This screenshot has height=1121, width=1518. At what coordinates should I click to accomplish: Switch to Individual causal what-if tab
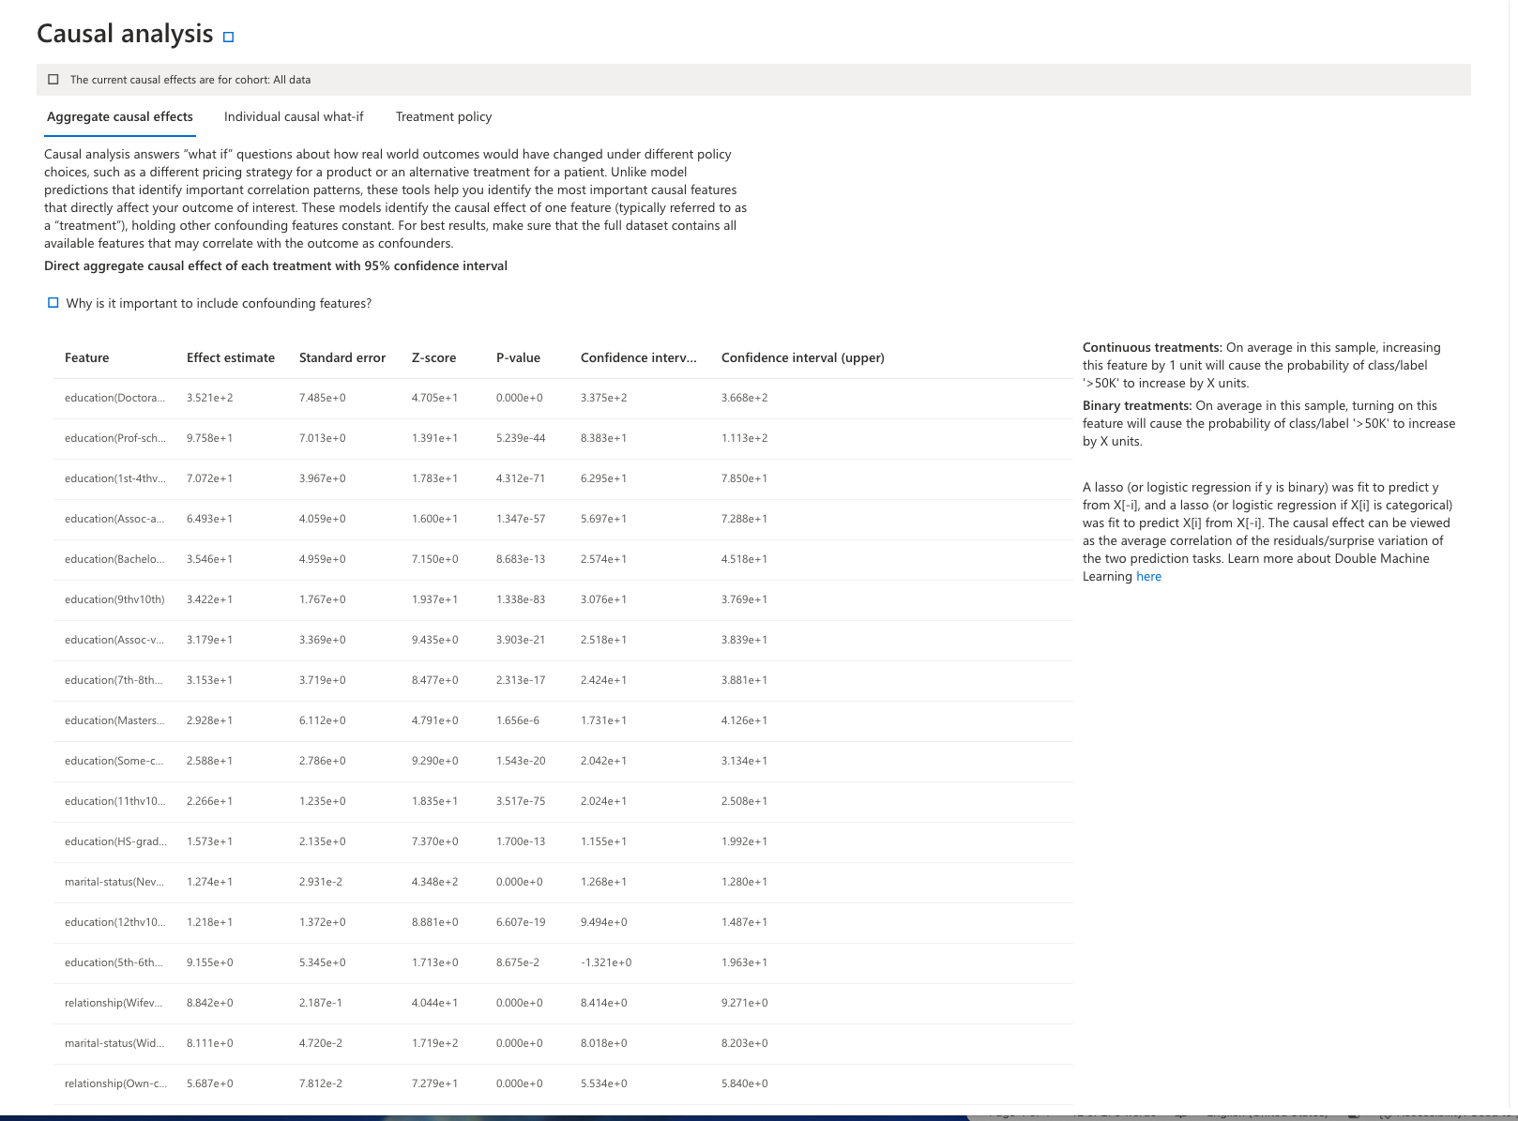tap(294, 117)
